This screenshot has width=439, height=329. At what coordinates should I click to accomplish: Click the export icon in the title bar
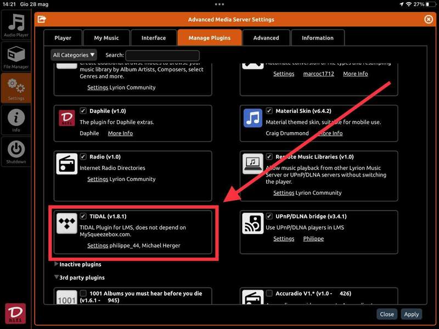tap(42, 19)
